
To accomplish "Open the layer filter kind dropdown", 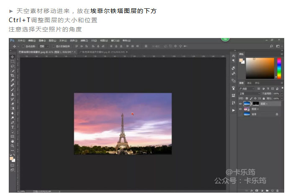I will click(x=247, y=89).
